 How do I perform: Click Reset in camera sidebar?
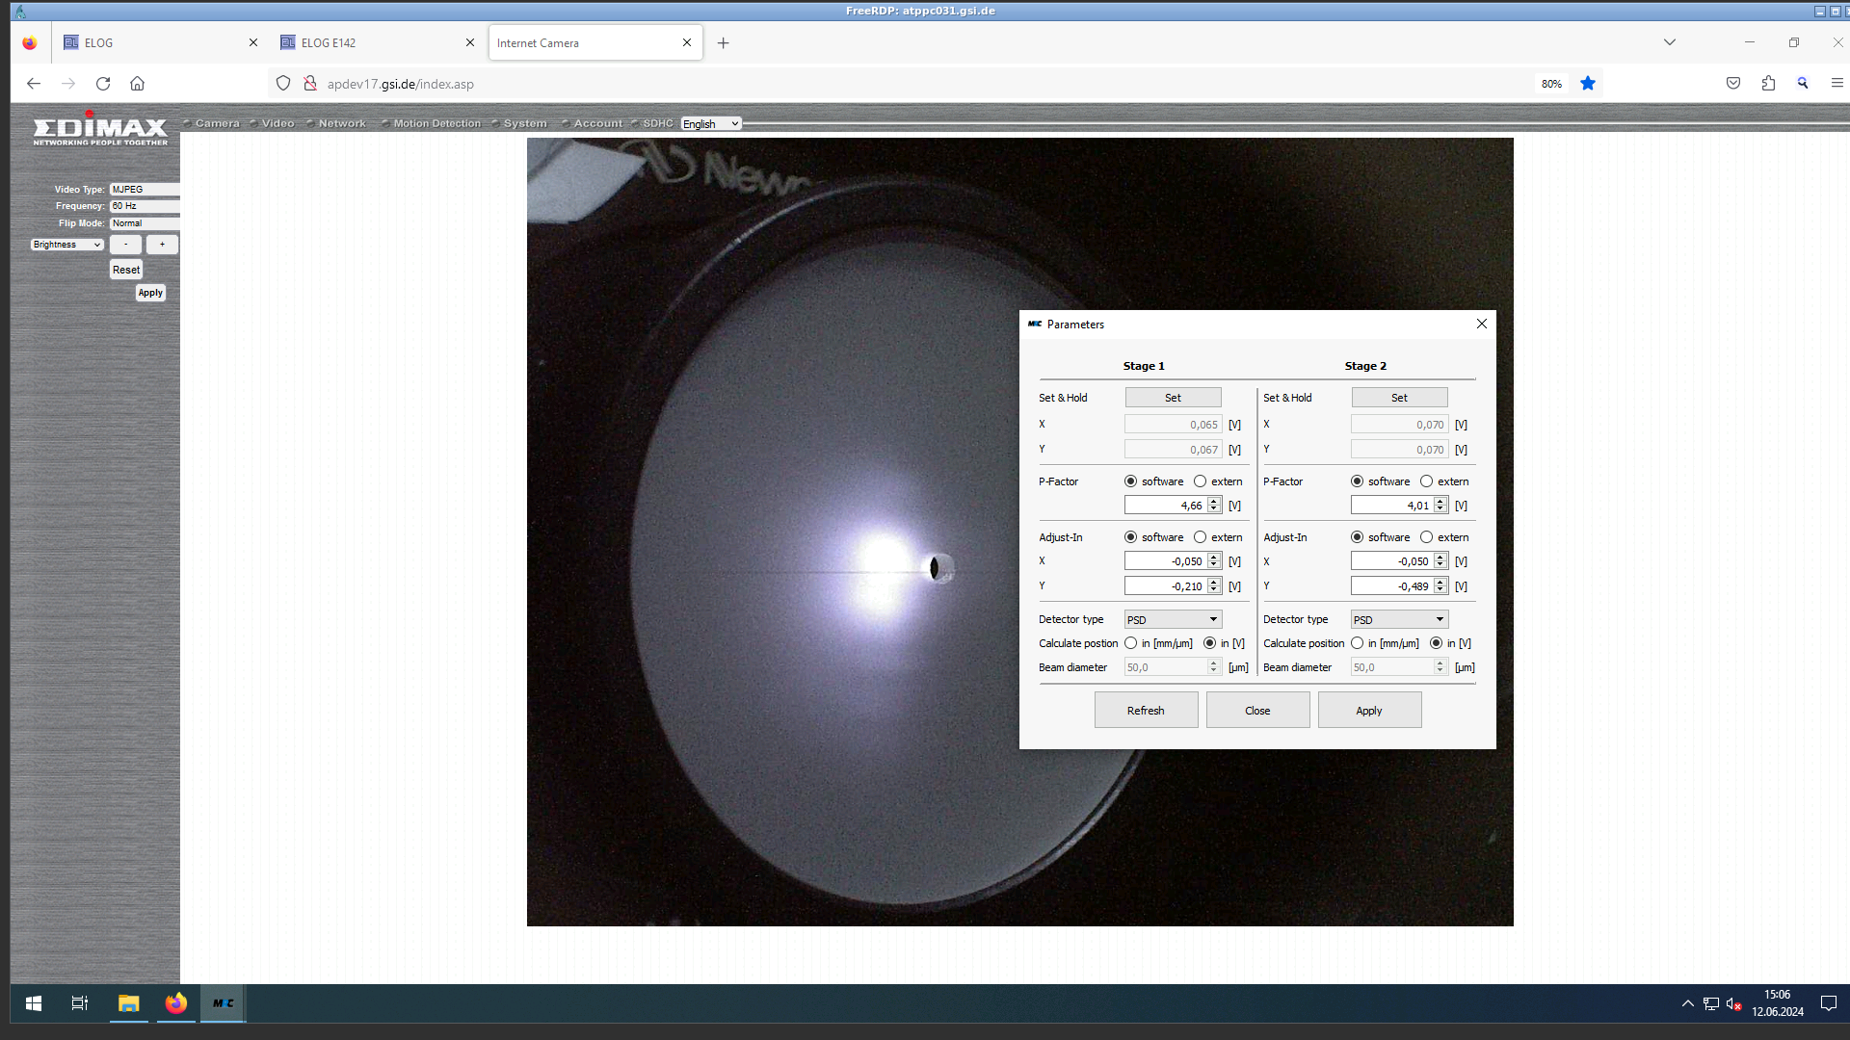coord(126,270)
